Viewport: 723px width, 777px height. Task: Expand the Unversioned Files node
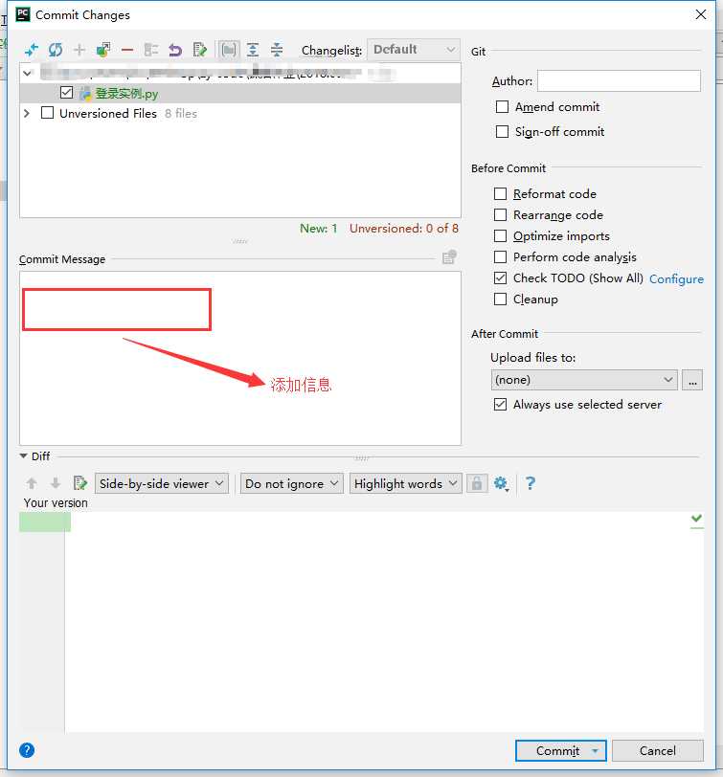click(x=27, y=114)
